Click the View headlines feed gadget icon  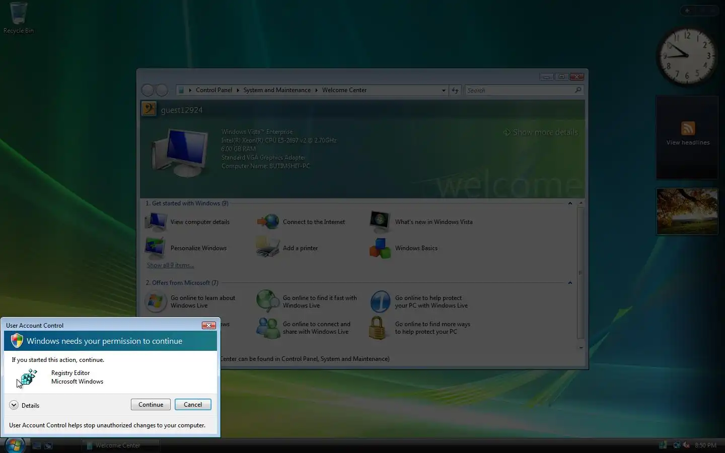tap(688, 128)
